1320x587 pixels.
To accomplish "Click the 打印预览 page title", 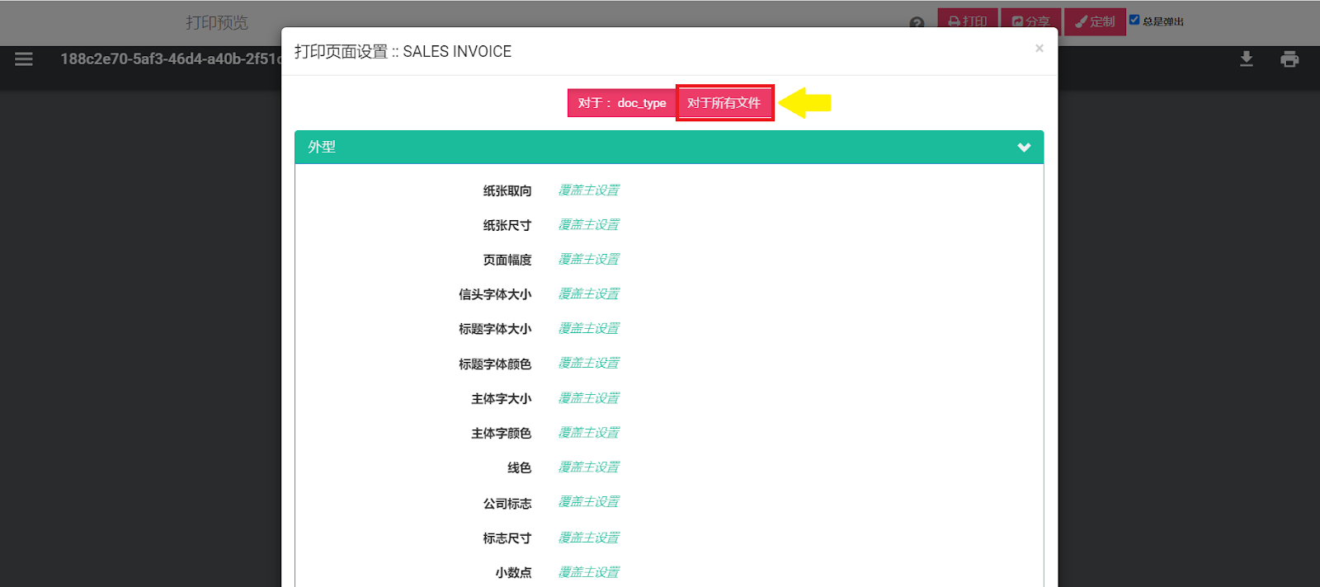I will click(x=217, y=22).
